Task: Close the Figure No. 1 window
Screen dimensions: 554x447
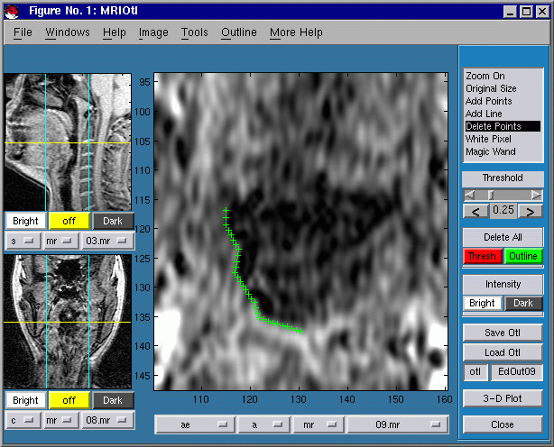Action: [x=542, y=12]
